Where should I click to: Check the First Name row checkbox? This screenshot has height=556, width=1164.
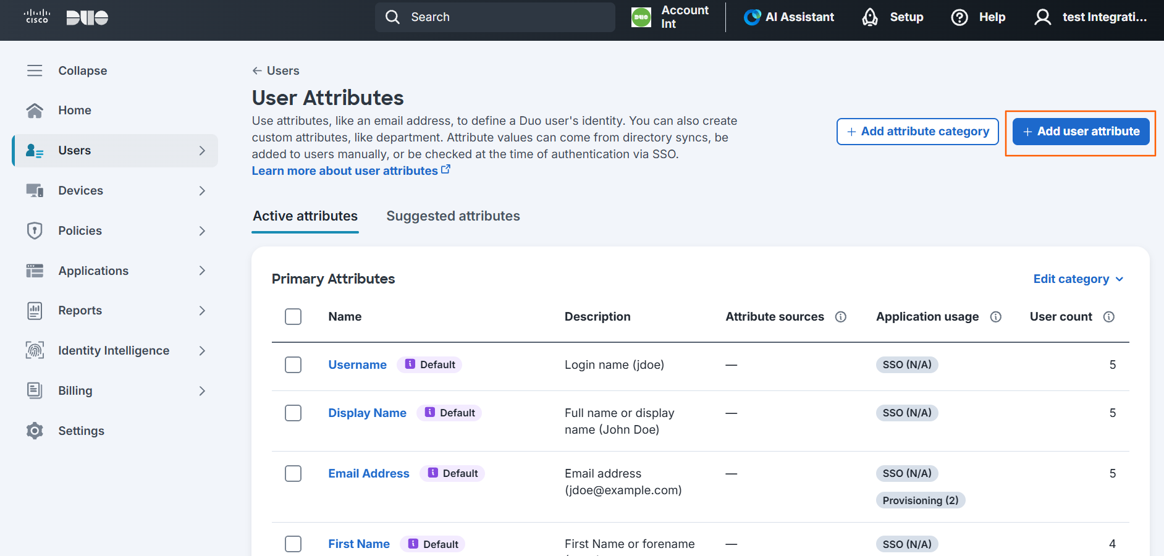click(293, 544)
